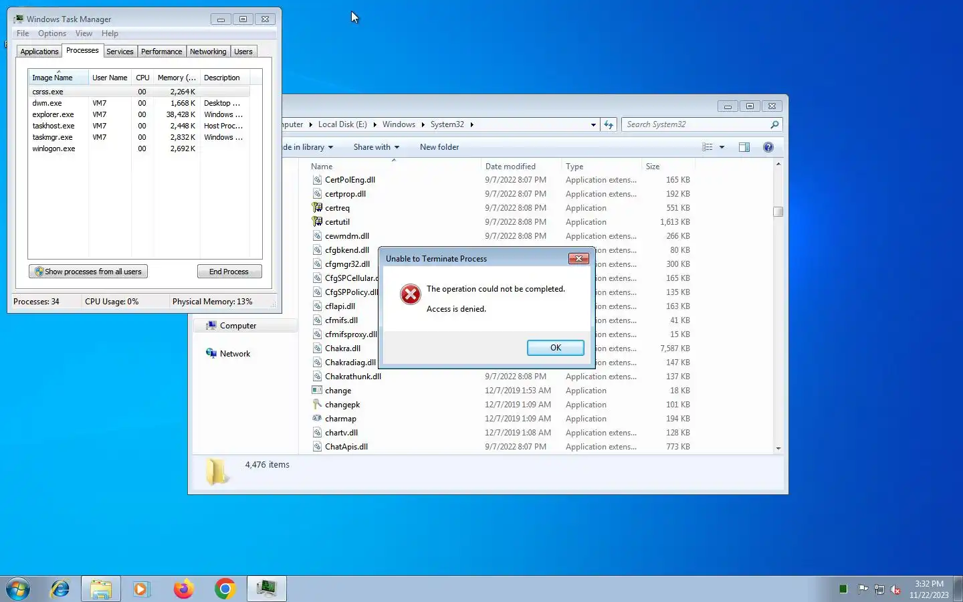This screenshot has width=963, height=602.
Task: Switch to the Services tab
Action: [120, 52]
